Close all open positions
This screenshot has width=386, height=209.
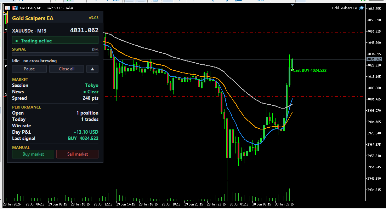tap(67, 69)
